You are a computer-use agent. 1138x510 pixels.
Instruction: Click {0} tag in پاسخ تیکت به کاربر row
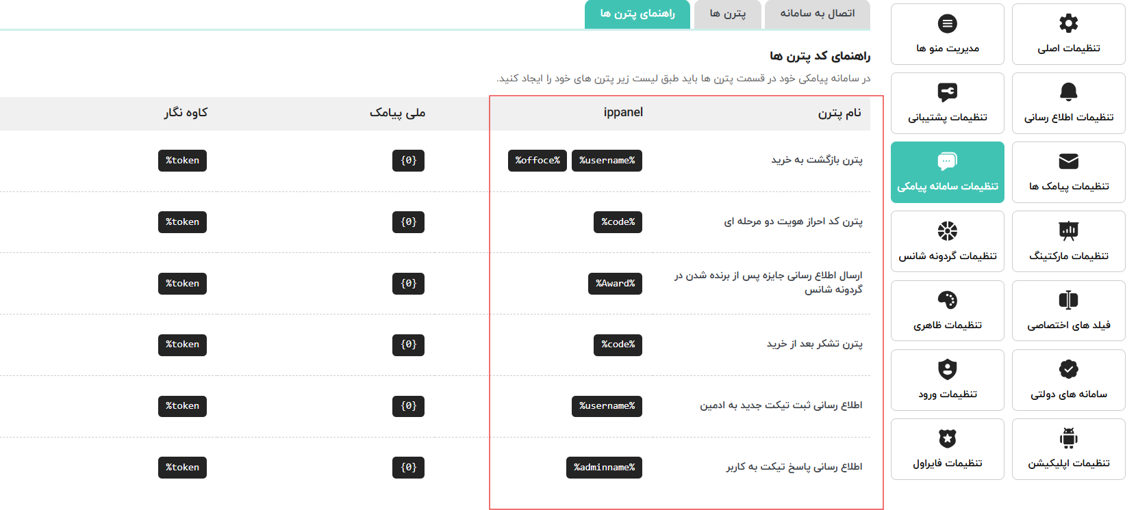pos(408,468)
